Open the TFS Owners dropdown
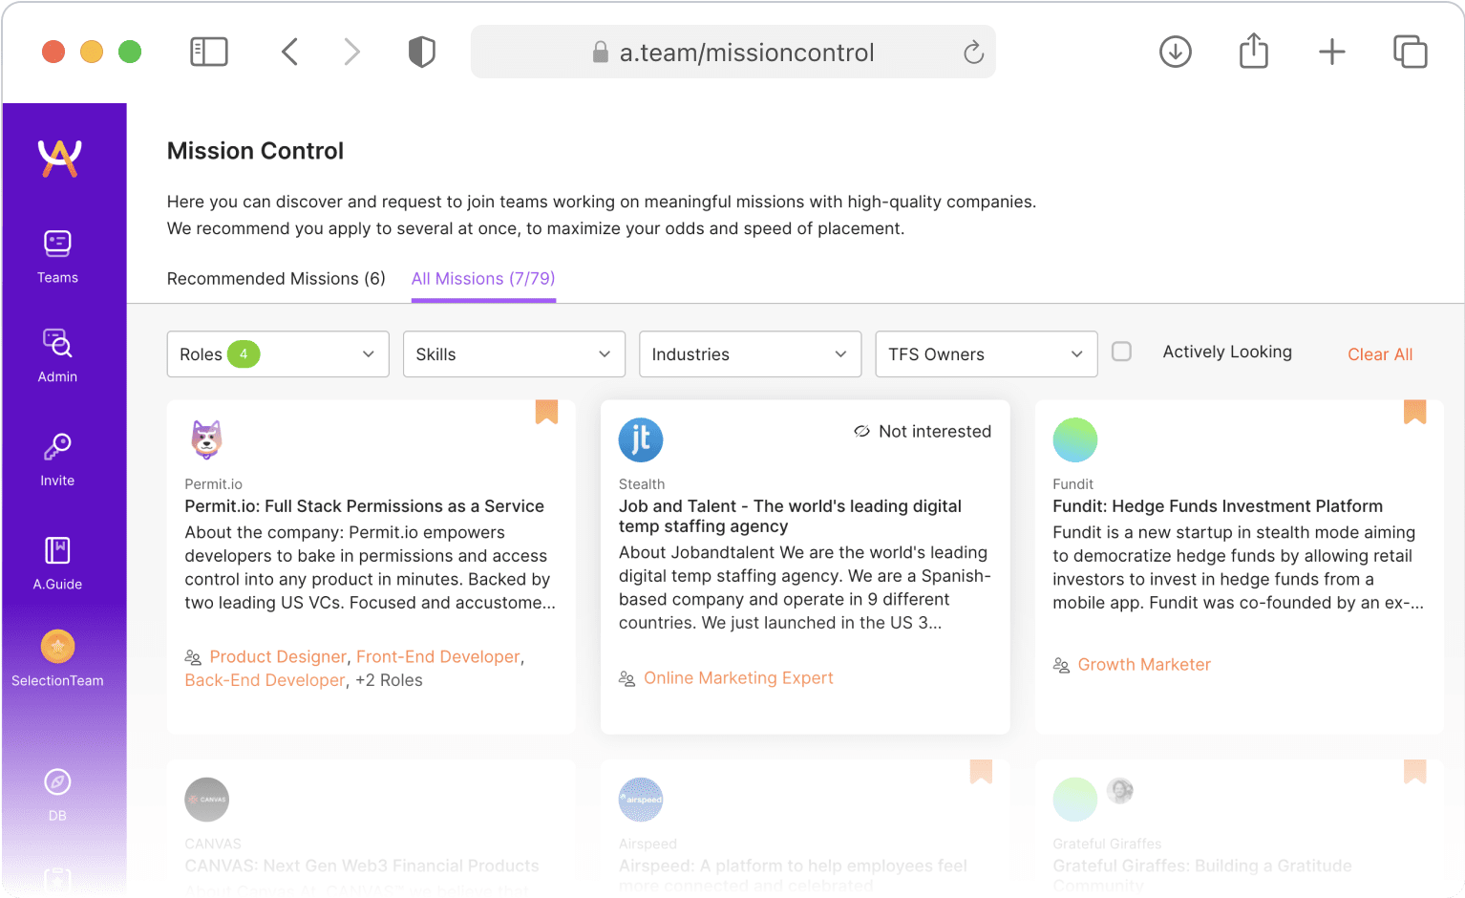 986,354
